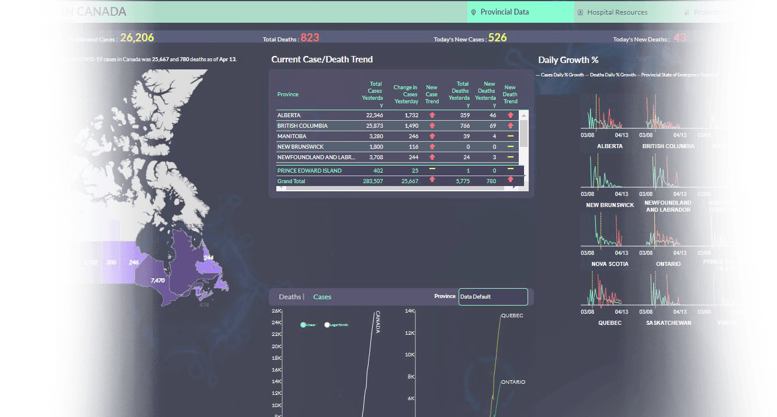Open the Province Data Default dropdown
The width and height of the screenshot is (777, 417).
click(493, 297)
